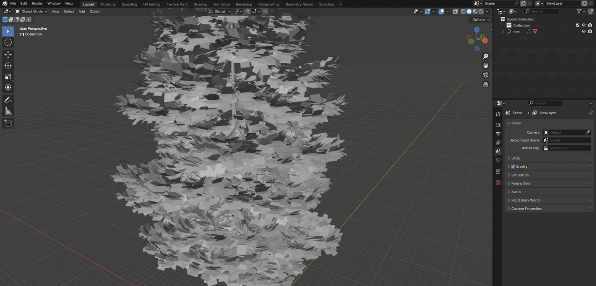This screenshot has height=286, width=596.
Task: Click the Options button in viewport
Action: pyautogui.click(x=481, y=20)
